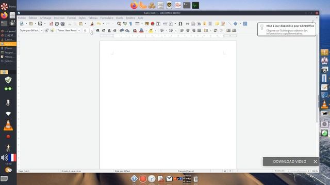
Task: Toggle Print Preview icon
Action: coord(62,24)
